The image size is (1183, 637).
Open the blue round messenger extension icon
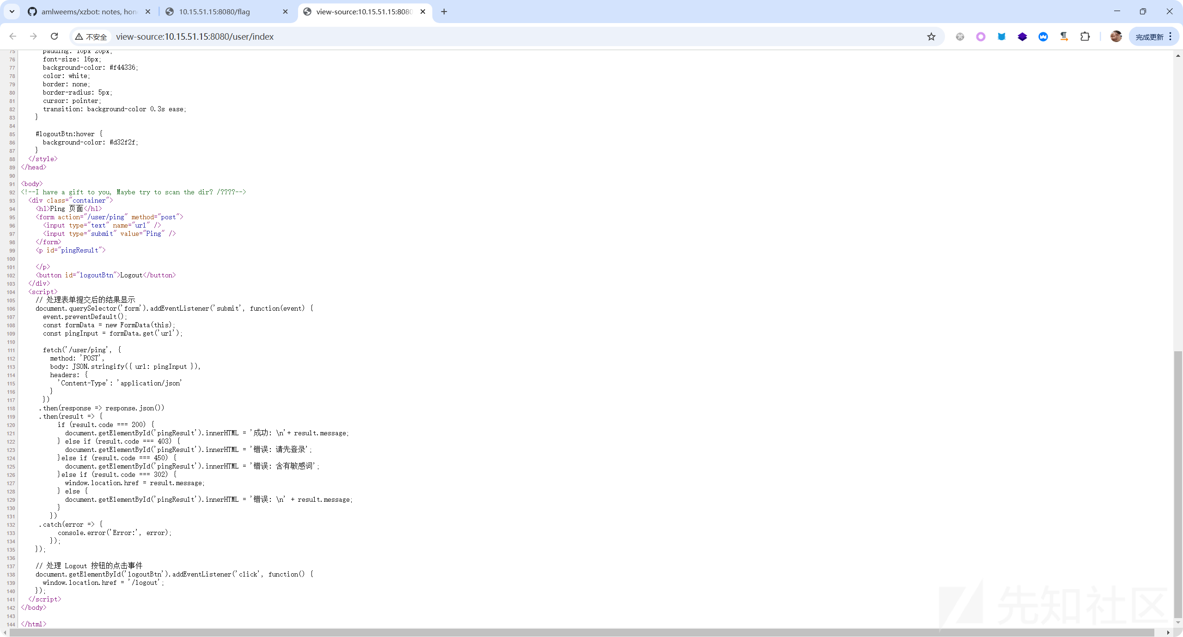click(x=1043, y=36)
